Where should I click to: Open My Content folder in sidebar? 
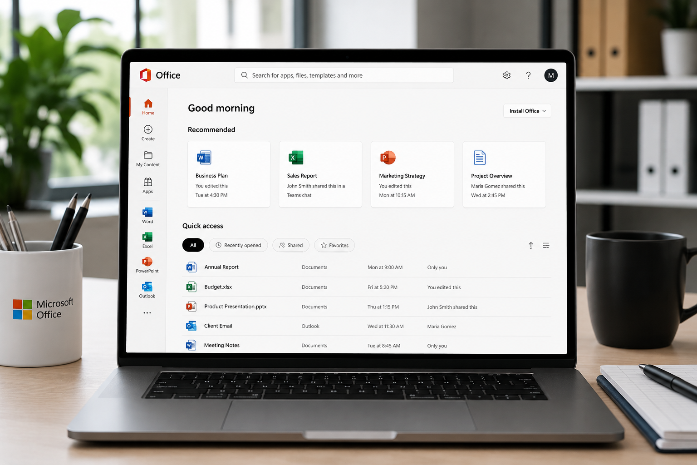[148, 159]
